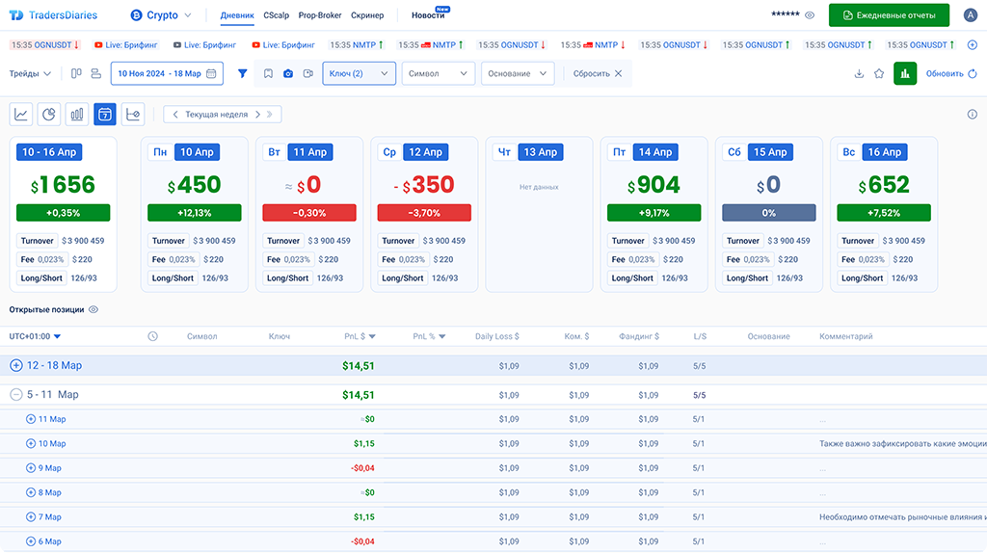Open the Символ filter dropdown
The height and width of the screenshot is (553, 987).
438,74
